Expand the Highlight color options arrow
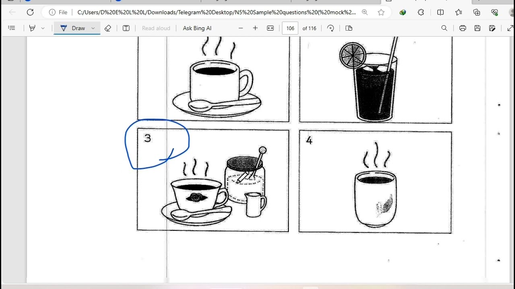The image size is (515, 289). pos(43,28)
